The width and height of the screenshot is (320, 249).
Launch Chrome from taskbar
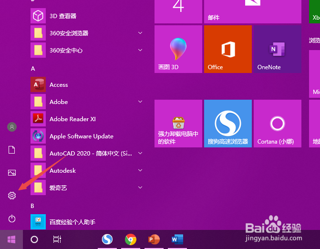(x=131, y=239)
